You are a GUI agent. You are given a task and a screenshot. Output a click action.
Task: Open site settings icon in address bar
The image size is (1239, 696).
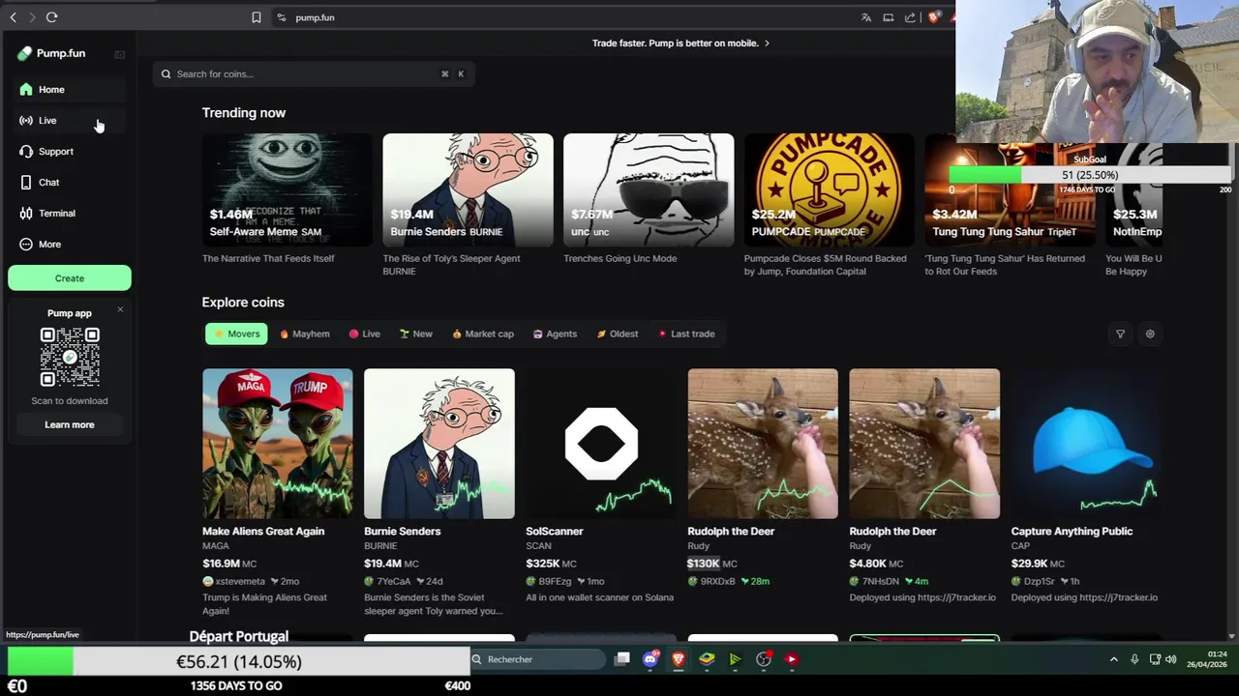pos(282,17)
